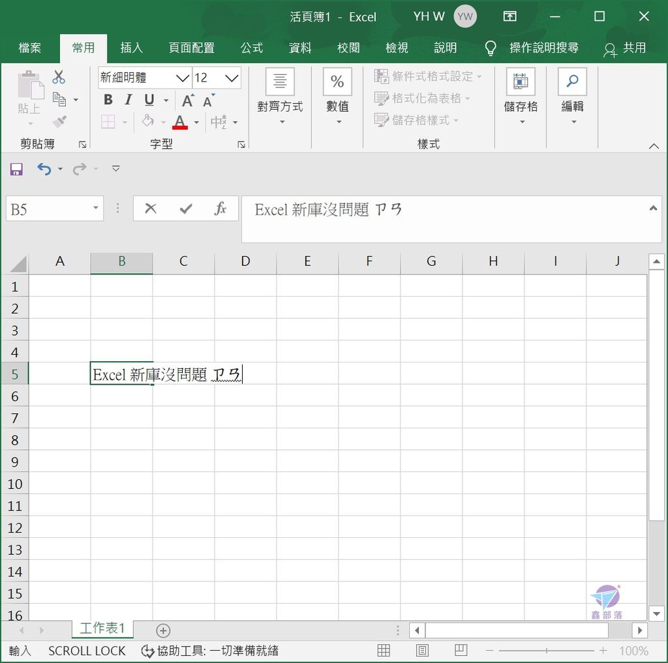Cancel cell entry with X icon

click(151, 209)
